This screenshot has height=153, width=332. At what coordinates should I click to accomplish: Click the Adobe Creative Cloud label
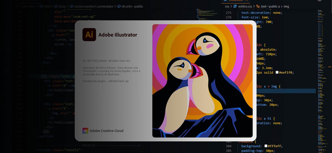point(106,131)
